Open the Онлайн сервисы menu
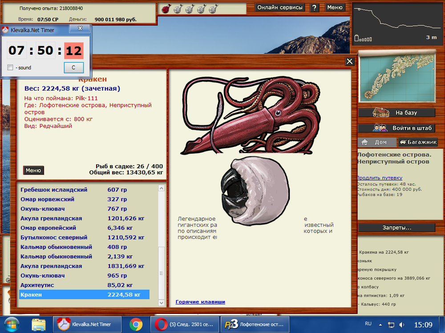Screen dimensions: 445x333 [x=280, y=8]
